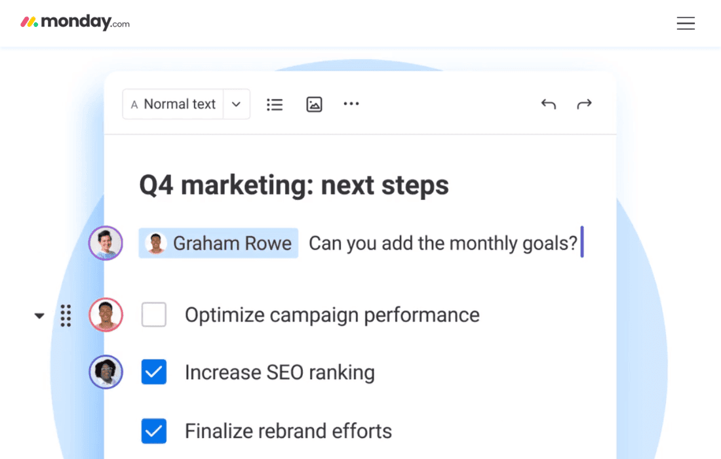
Task: Redo the last edit
Action: click(x=585, y=104)
